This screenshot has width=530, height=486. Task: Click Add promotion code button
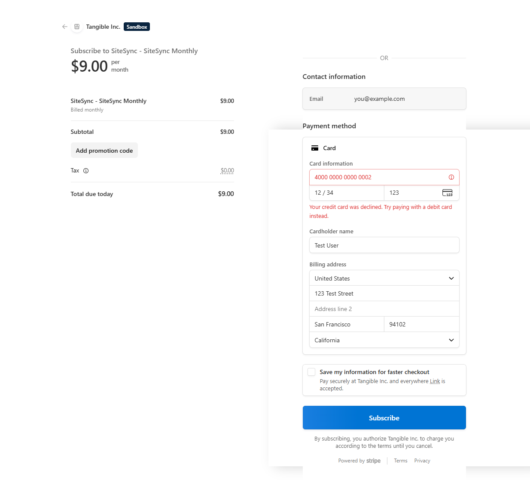104,151
